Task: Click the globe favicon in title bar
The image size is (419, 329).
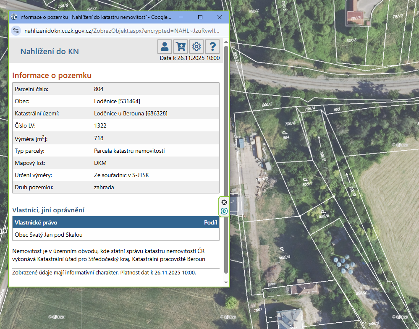Action: coord(14,17)
